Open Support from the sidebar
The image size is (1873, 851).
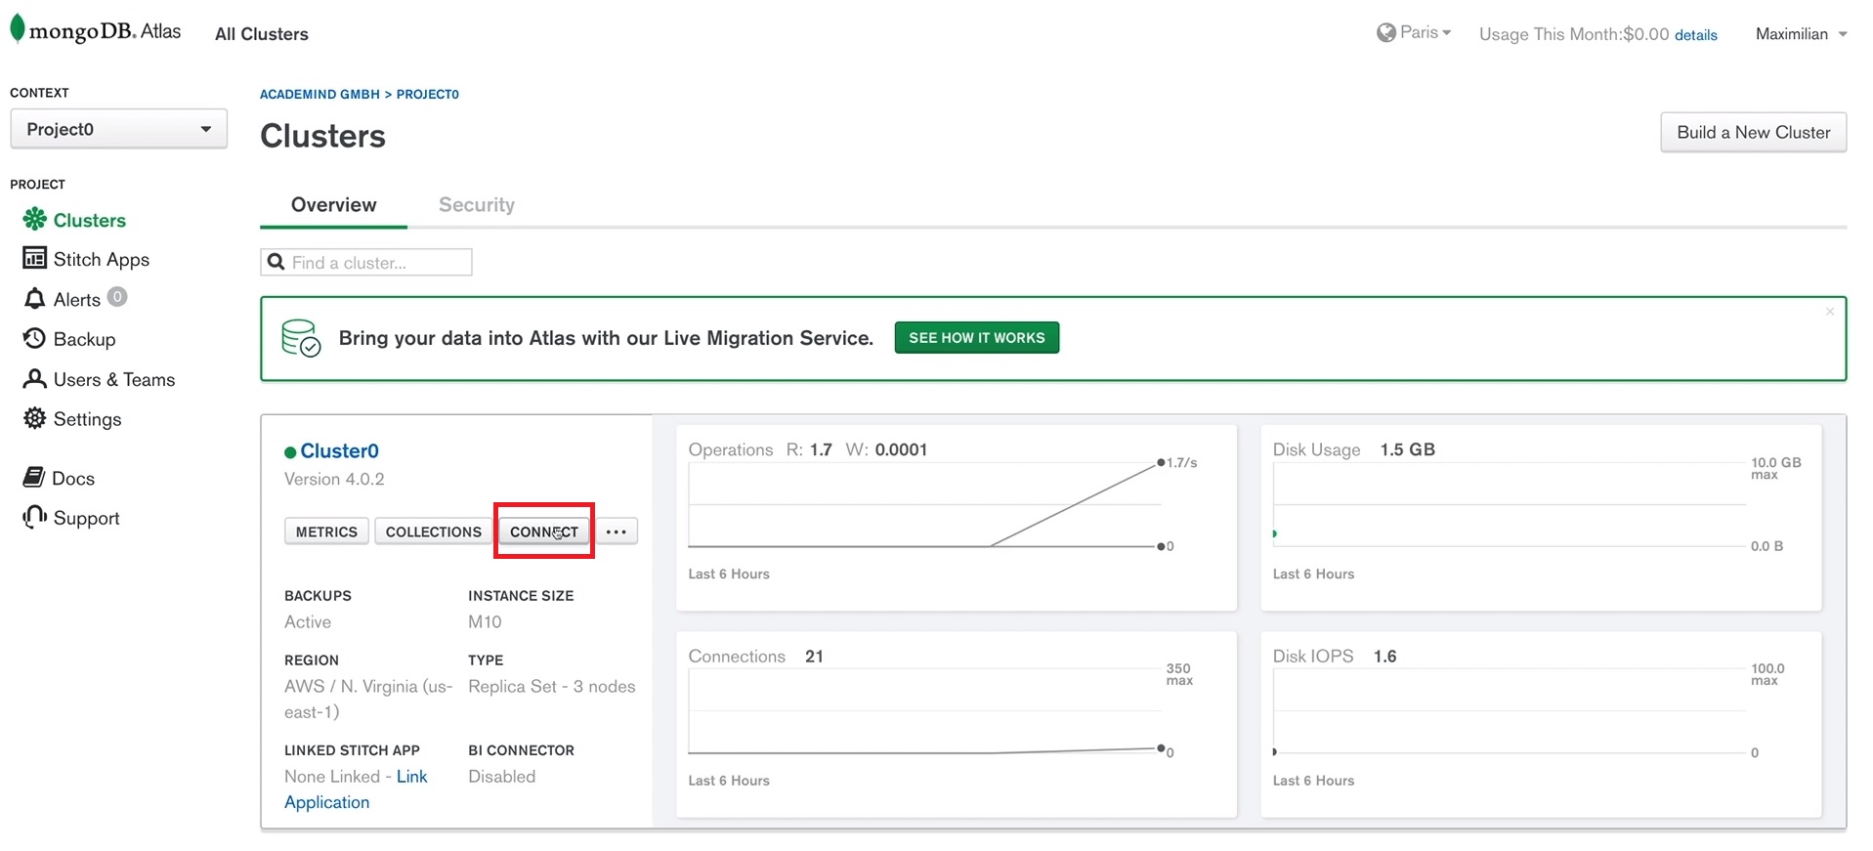pyautogui.click(x=86, y=518)
